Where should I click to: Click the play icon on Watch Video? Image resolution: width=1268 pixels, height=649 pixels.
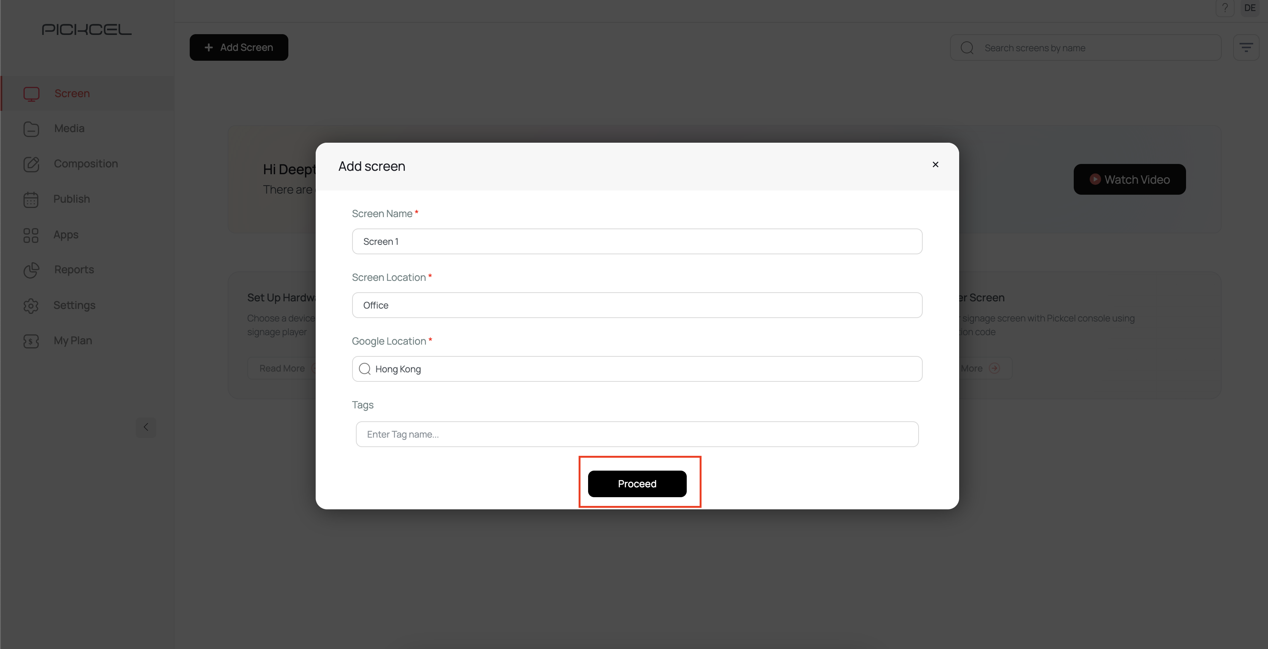(1095, 179)
